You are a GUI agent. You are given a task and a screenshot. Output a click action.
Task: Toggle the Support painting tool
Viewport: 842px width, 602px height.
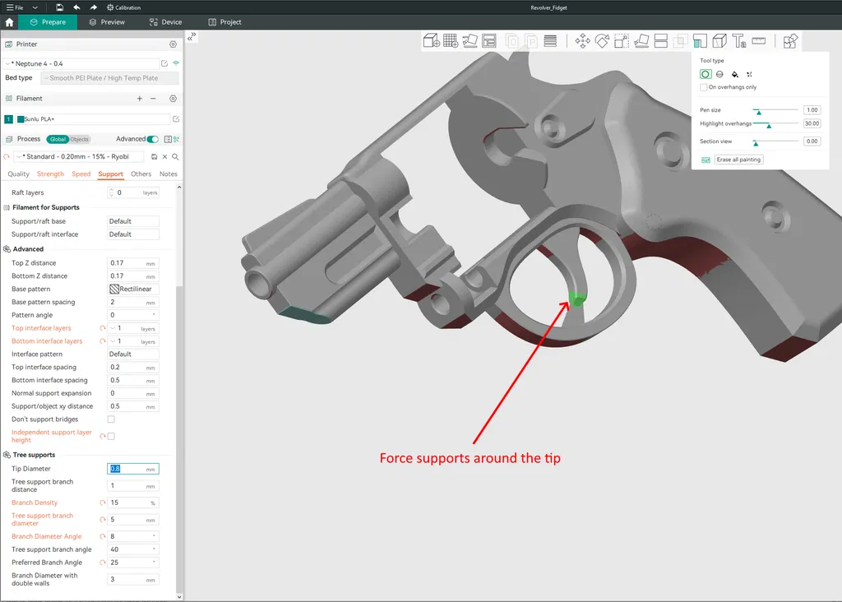point(701,41)
